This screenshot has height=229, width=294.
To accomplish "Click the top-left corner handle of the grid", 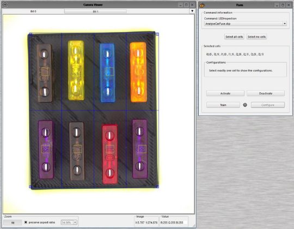I will (30, 34).
